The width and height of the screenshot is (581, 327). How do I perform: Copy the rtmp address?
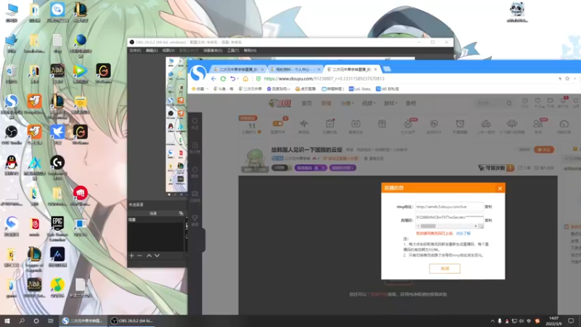click(488, 206)
